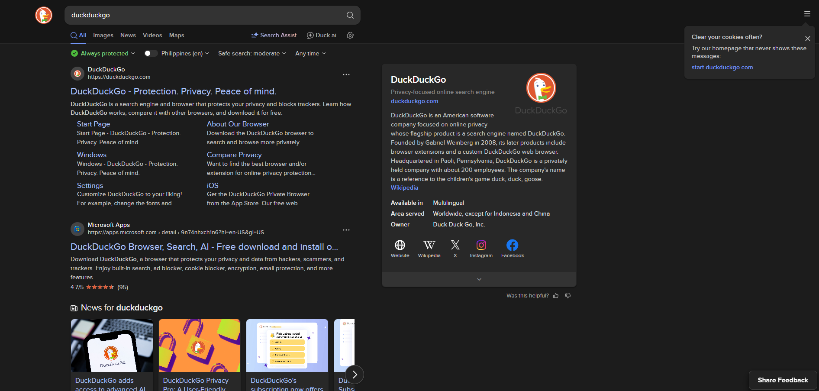Click inside the duckduckgo search field
This screenshot has width=819, height=391.
[203, 15]
